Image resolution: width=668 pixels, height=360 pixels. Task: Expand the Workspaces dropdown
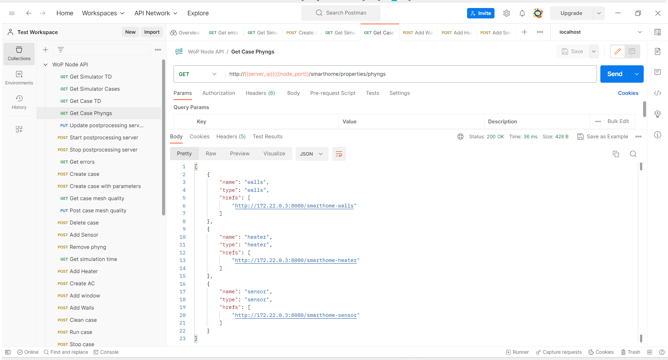coord(103,13)
